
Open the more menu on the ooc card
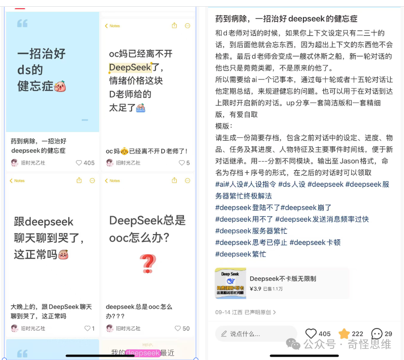[188, 180]
